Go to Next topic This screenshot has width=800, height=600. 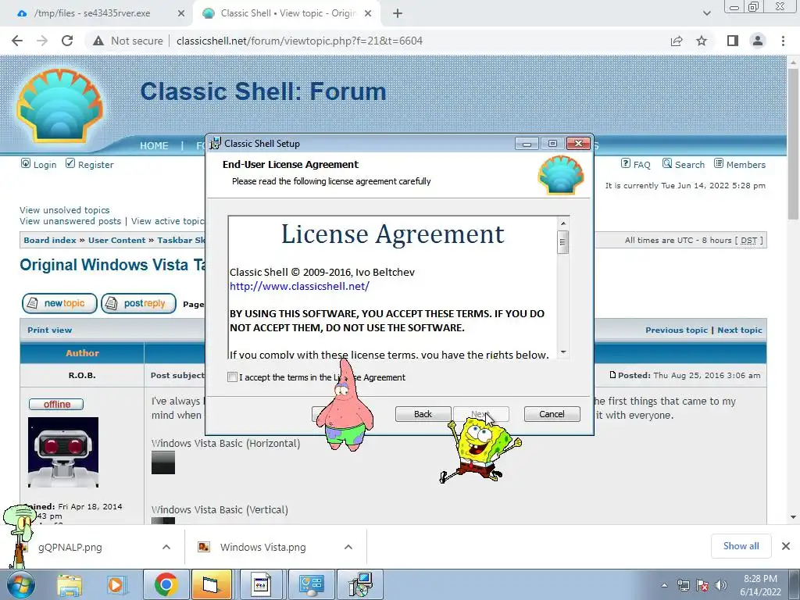click(740, 330)
